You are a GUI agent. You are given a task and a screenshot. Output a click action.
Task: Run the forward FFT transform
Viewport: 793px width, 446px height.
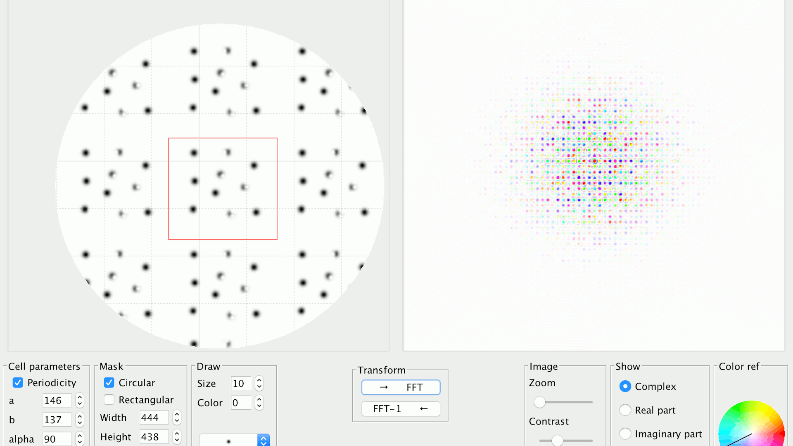[400, 387]
